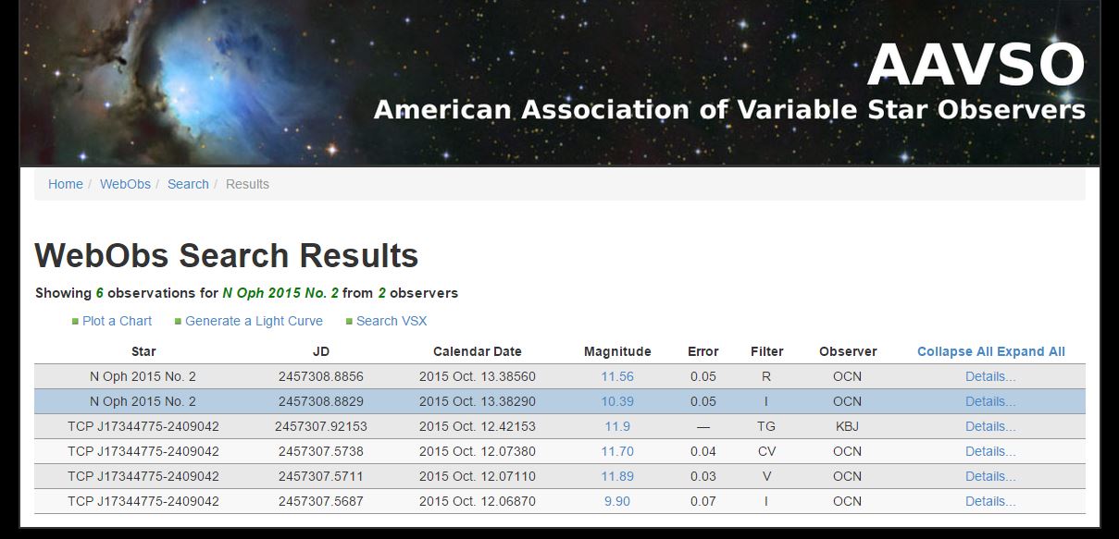Screen dimensions: 1119x539
Task: Click American Association of Variable Star Observers text
Action: coord(729,110)
